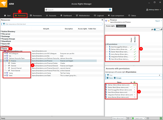Expand the Azure AD node
Image resolution: width=163 pixels, height=120 pixels.
(1, 44)
